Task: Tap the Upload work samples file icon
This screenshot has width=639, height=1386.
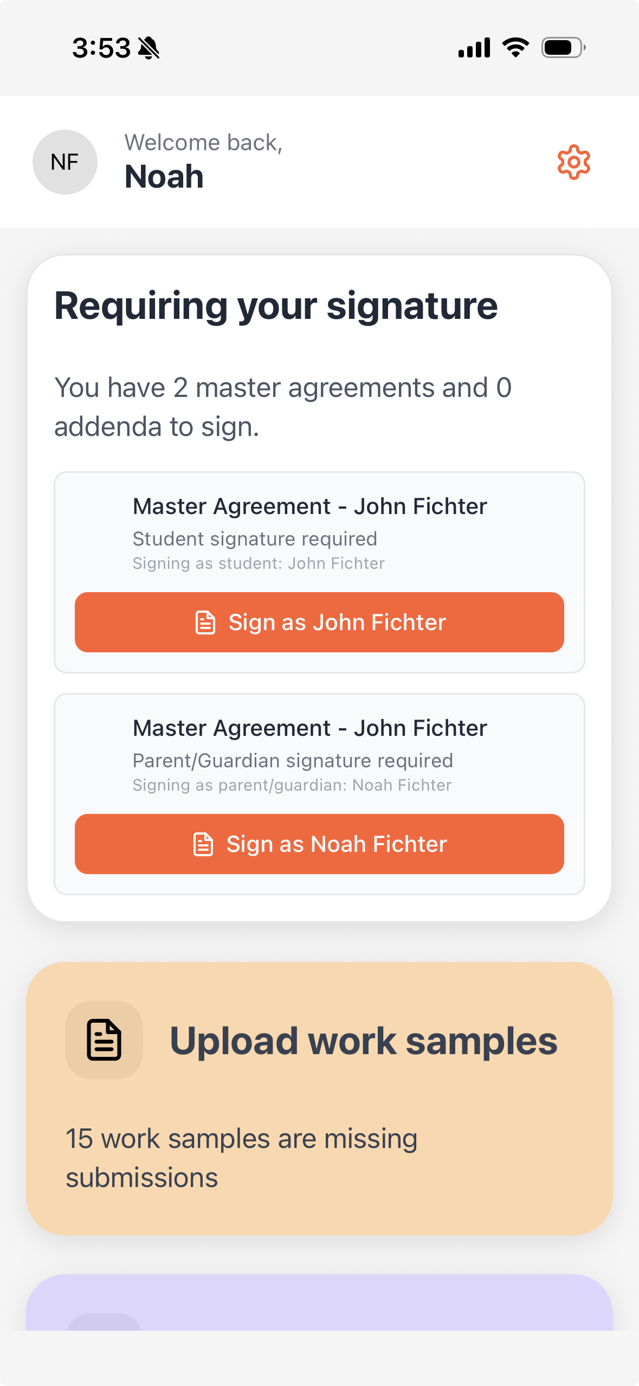Action: [104, 1039]
